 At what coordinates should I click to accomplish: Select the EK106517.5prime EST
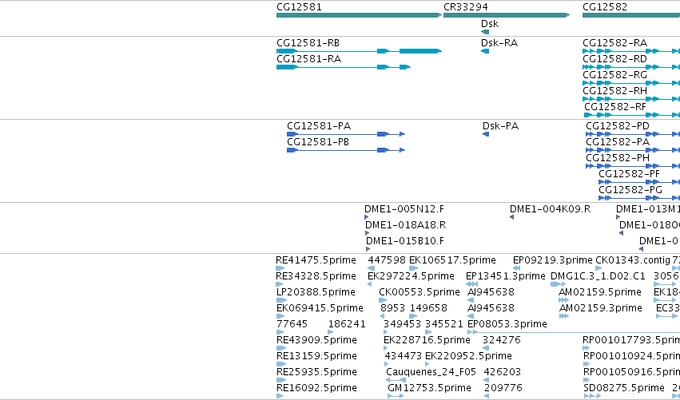point(452,260)
